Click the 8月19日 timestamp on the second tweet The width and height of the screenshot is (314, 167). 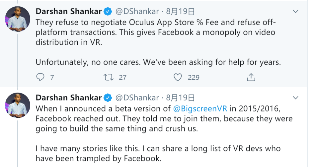pos(180,98)
